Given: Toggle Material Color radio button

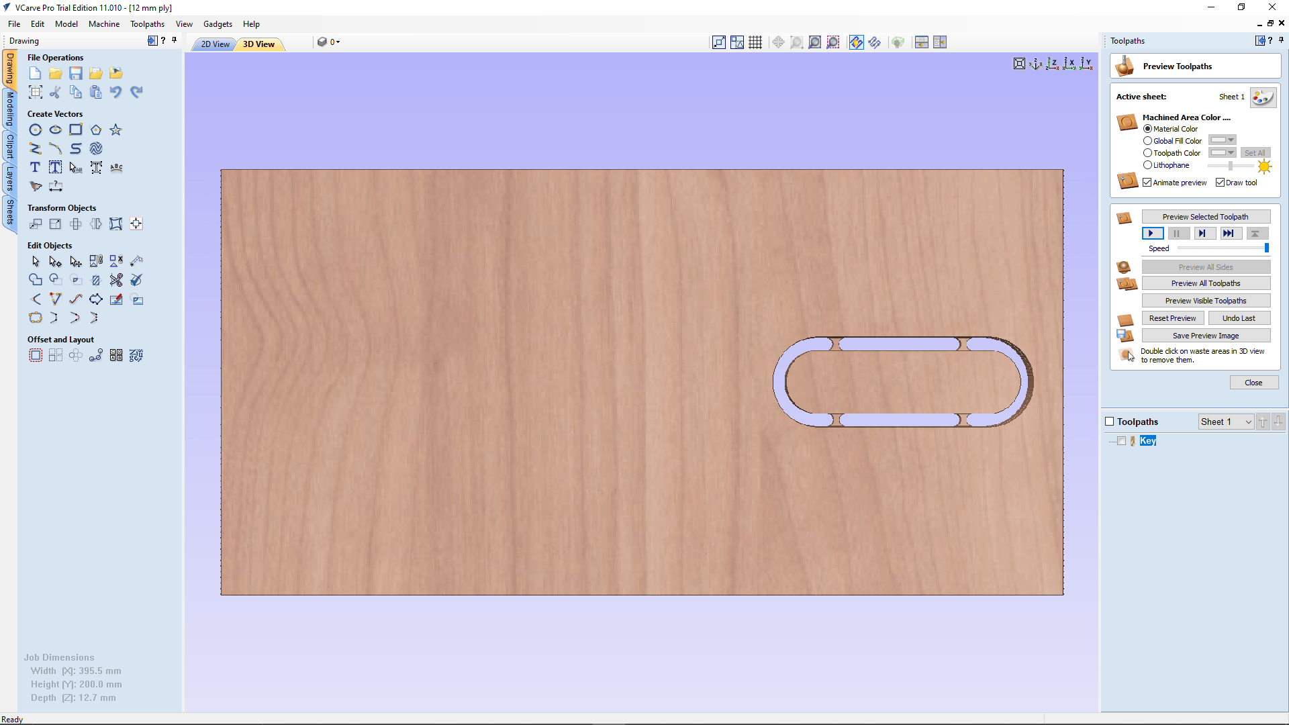Looking at the screenshot, I should pyautogui.click(x=1147, y=128).
